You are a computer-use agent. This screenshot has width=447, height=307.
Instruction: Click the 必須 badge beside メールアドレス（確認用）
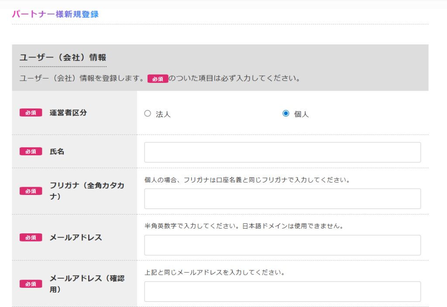[31, 284]
